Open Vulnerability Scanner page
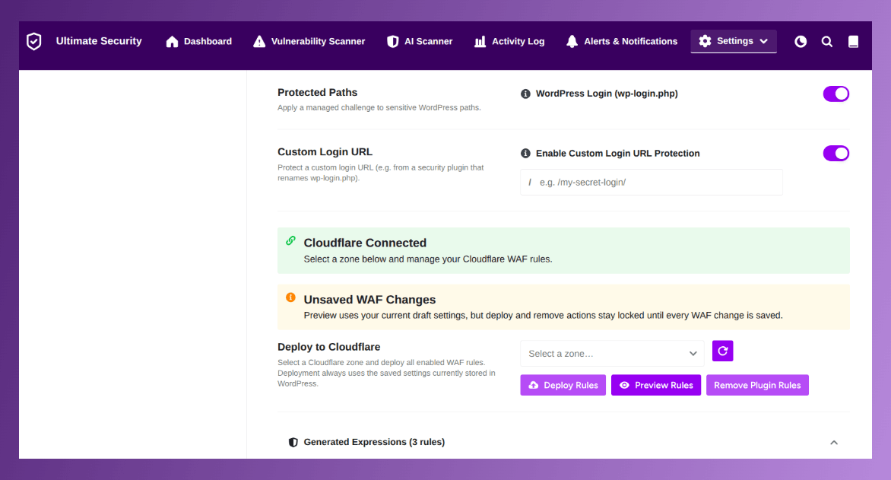The height and width of the screenshot is (480, 891). coord(309,42)
